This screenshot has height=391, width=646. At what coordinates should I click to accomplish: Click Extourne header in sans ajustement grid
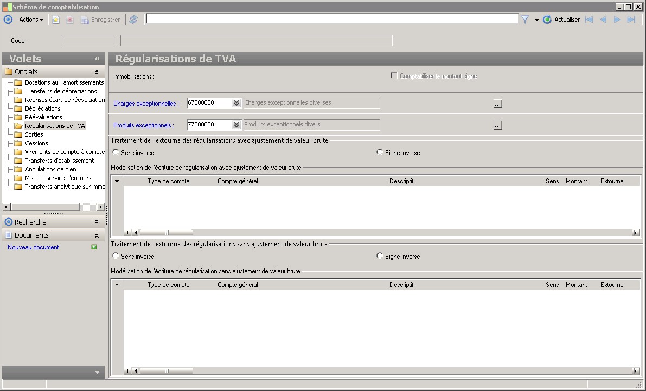click(x=612, y=285)
